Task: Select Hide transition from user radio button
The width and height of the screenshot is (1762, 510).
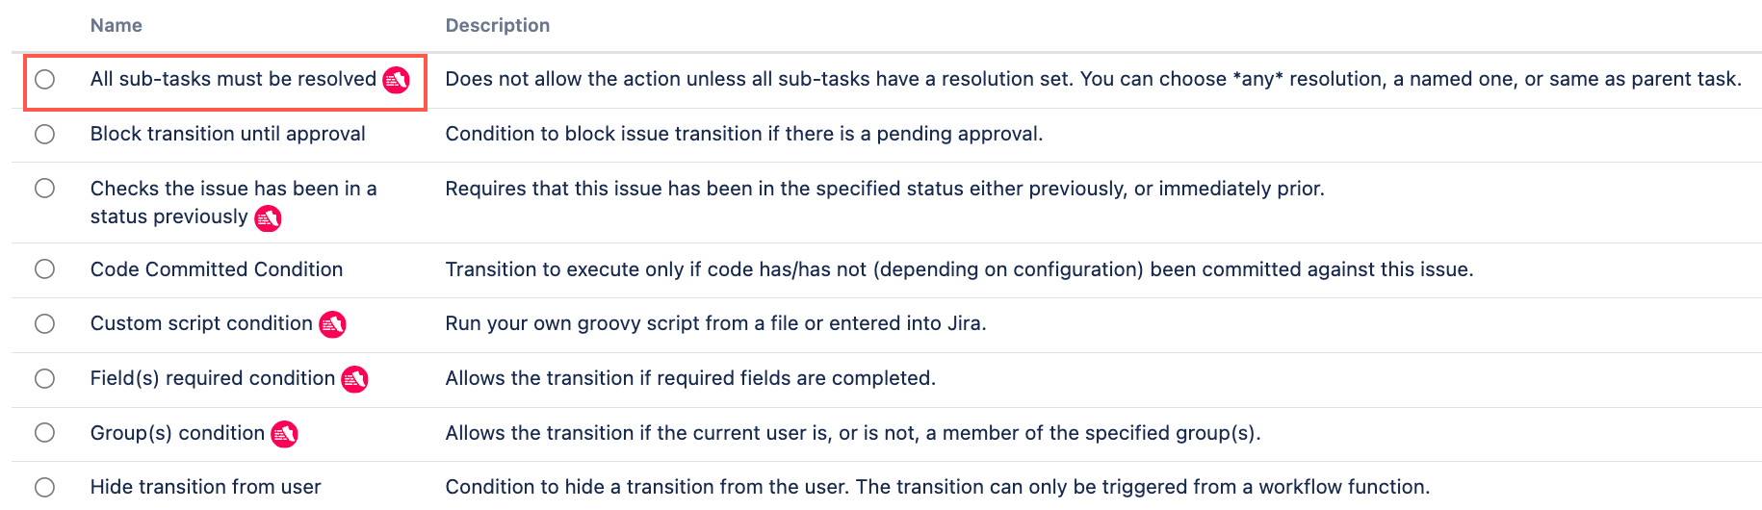Action: [x=45, y=487]
